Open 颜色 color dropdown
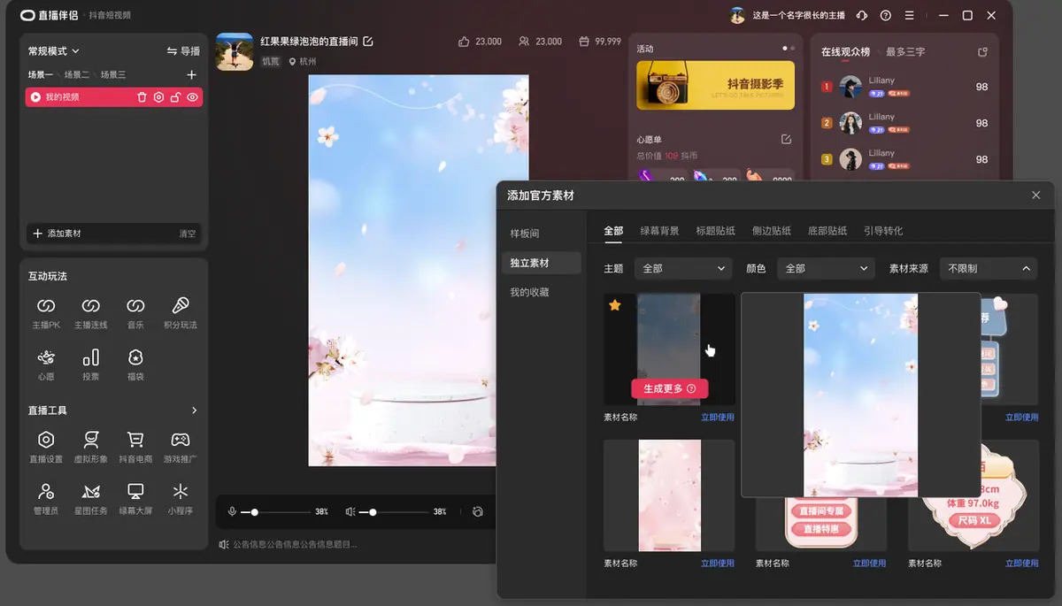 coord(827,268)
